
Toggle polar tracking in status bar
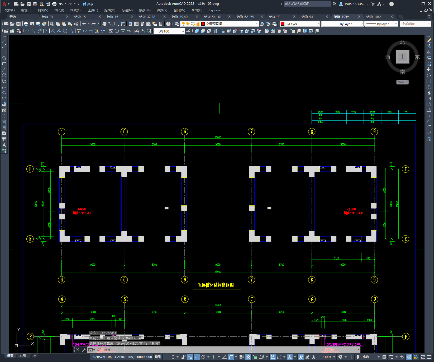(203, 357)
